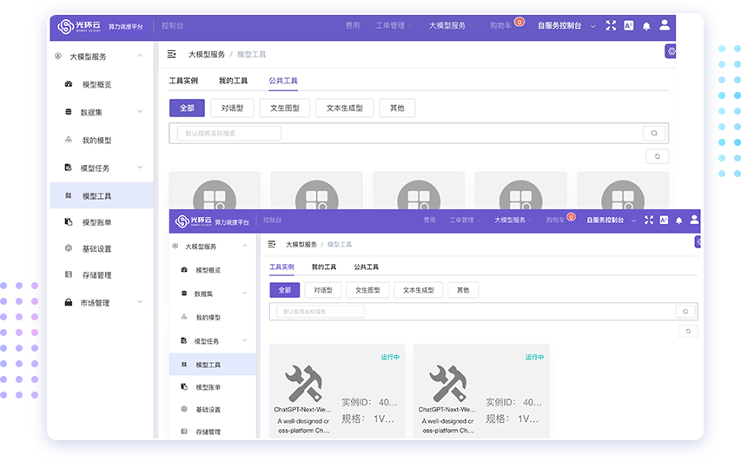Open the first ChatGPT-Next-Web tool instance card

pos(336,391)
